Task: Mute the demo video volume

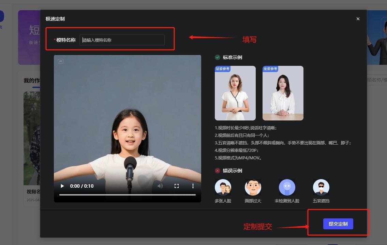Action: (x=160, y=186)
